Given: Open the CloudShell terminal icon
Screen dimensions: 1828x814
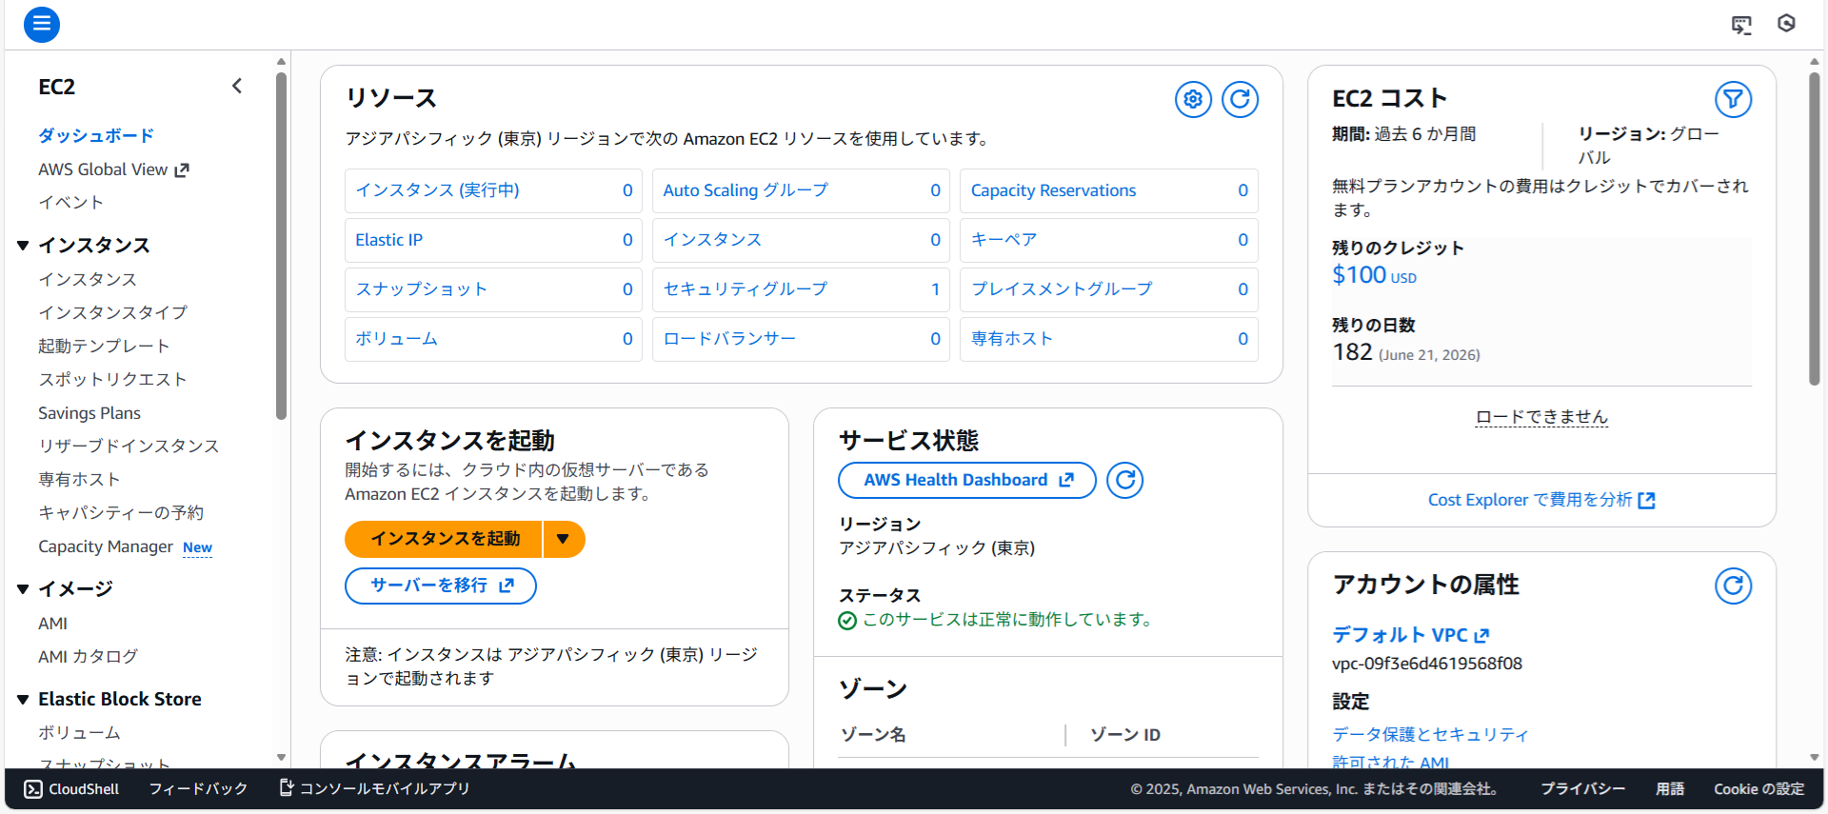Looking at the screenshot, I should (33, 789).
